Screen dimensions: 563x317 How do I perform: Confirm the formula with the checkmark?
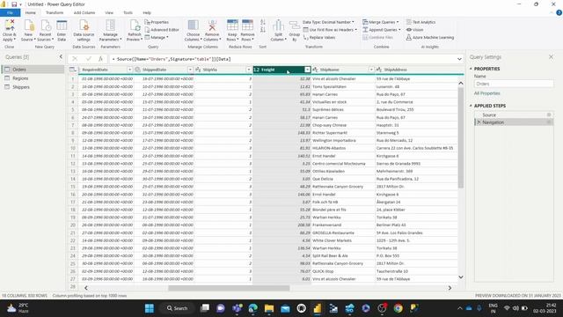point(88,59)
